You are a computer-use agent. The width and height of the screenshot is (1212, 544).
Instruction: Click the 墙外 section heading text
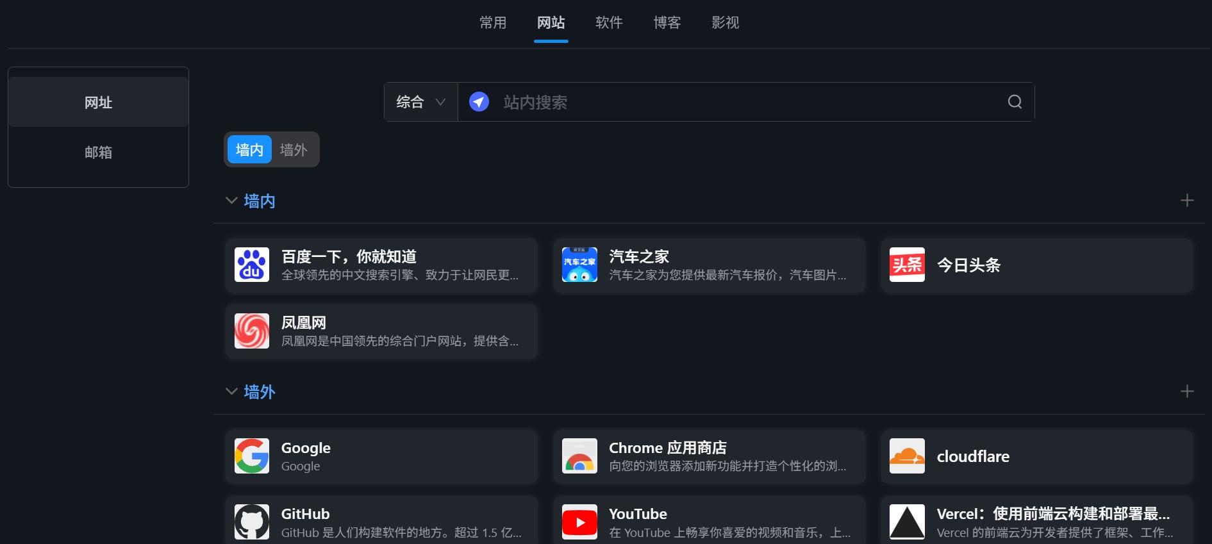[x=260, y=392]
